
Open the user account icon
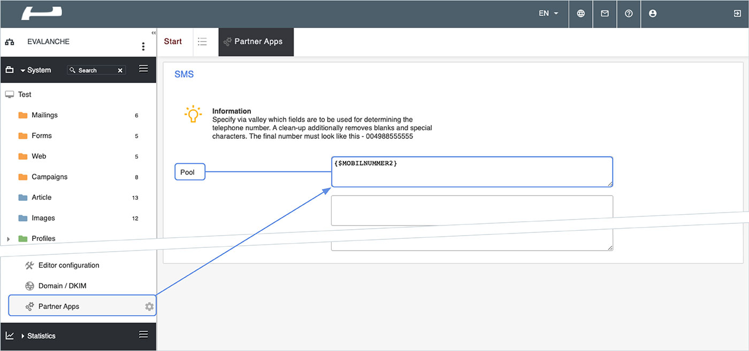pyautogui.click(x=652, y=14)
